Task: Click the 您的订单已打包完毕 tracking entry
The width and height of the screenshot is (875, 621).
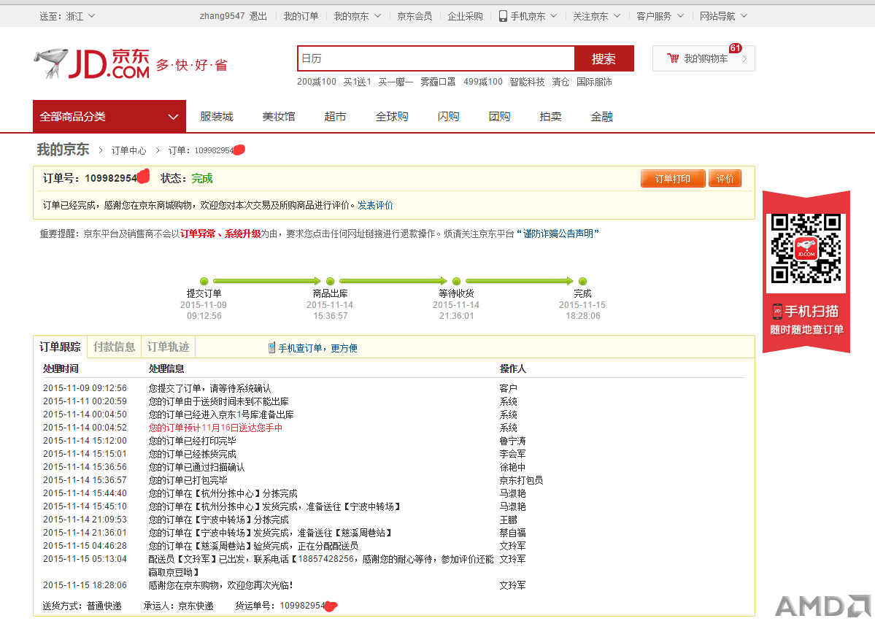Action: pos(188,480)
